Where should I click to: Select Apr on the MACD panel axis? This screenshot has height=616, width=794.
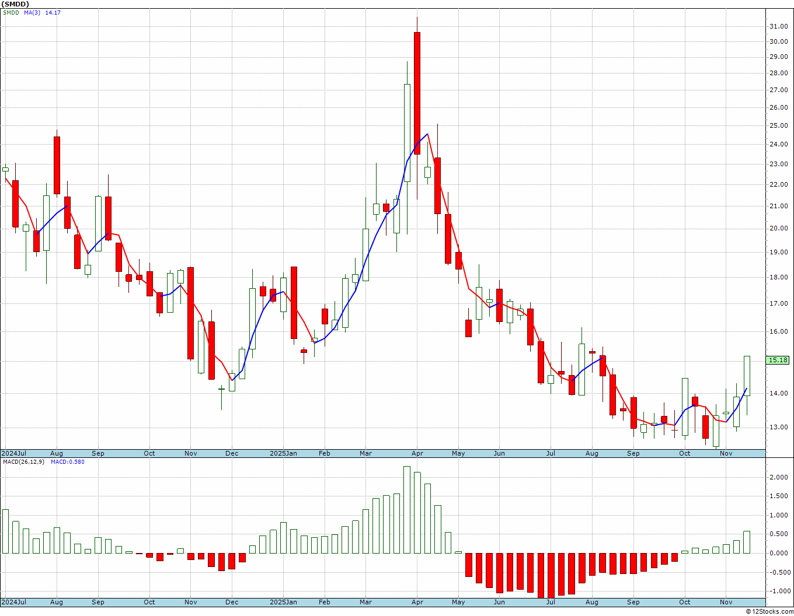click(417, 602)
